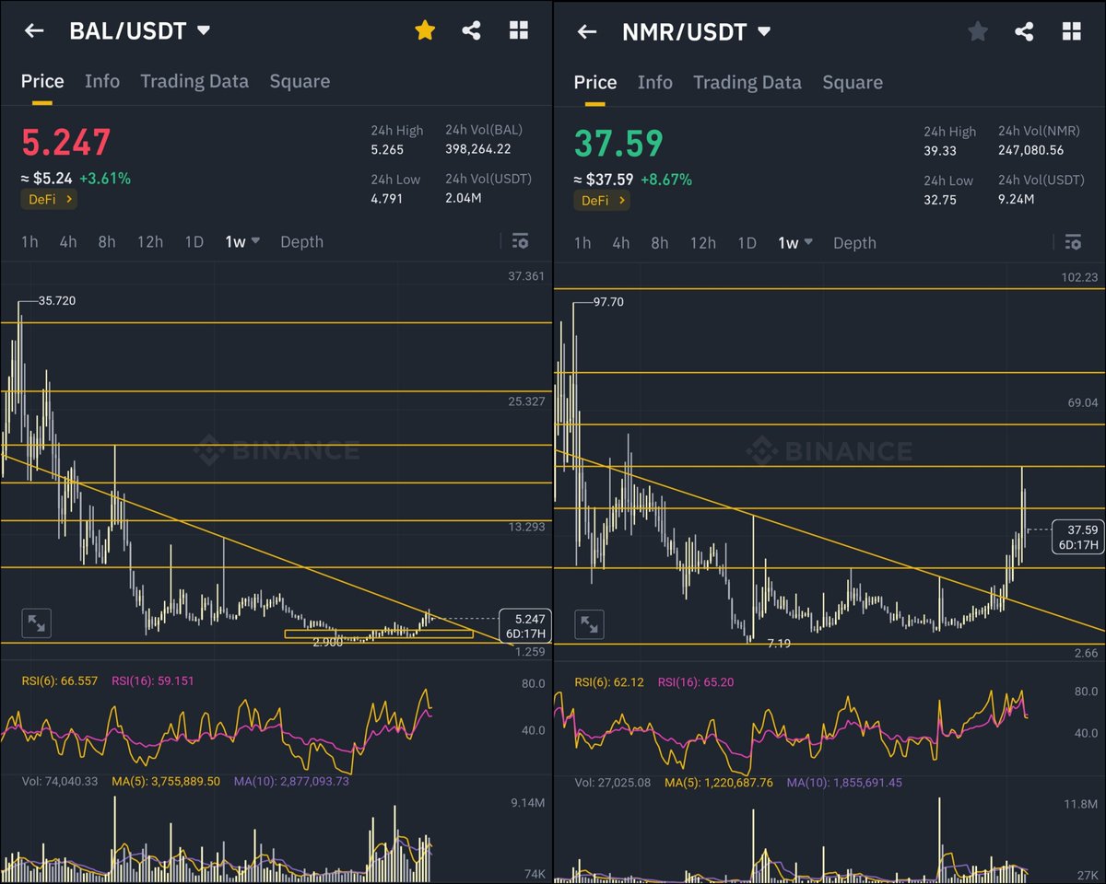Viewport: 1106px width, 884px height.
Task: Set BAL chart interval to 1h
Action: [x=29, y=241]
